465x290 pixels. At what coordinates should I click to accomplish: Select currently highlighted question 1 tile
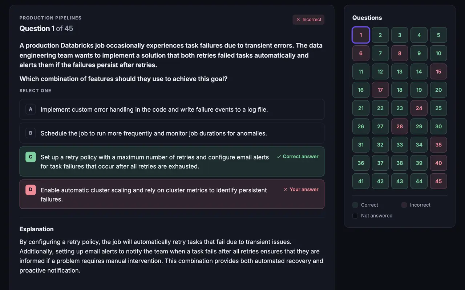tap(361, 35)
